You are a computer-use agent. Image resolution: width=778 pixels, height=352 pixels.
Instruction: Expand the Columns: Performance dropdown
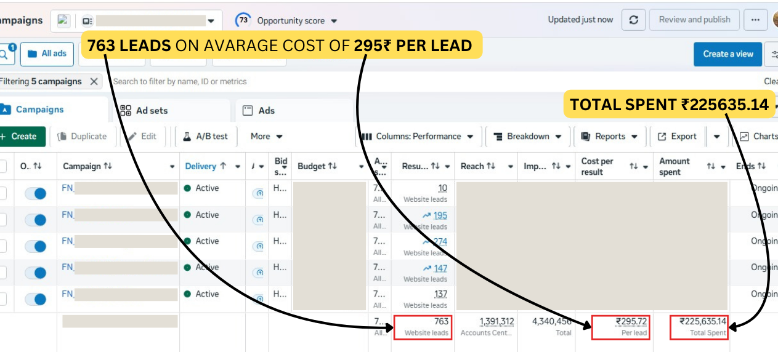(x=418, y=137)
